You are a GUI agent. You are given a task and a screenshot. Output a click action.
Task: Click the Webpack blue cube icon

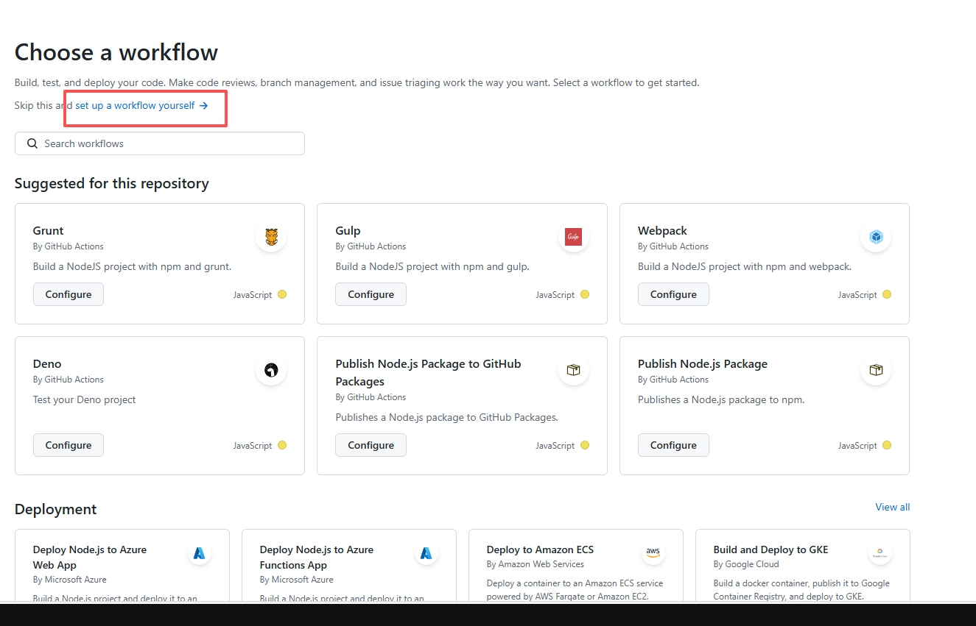[876, 237]
